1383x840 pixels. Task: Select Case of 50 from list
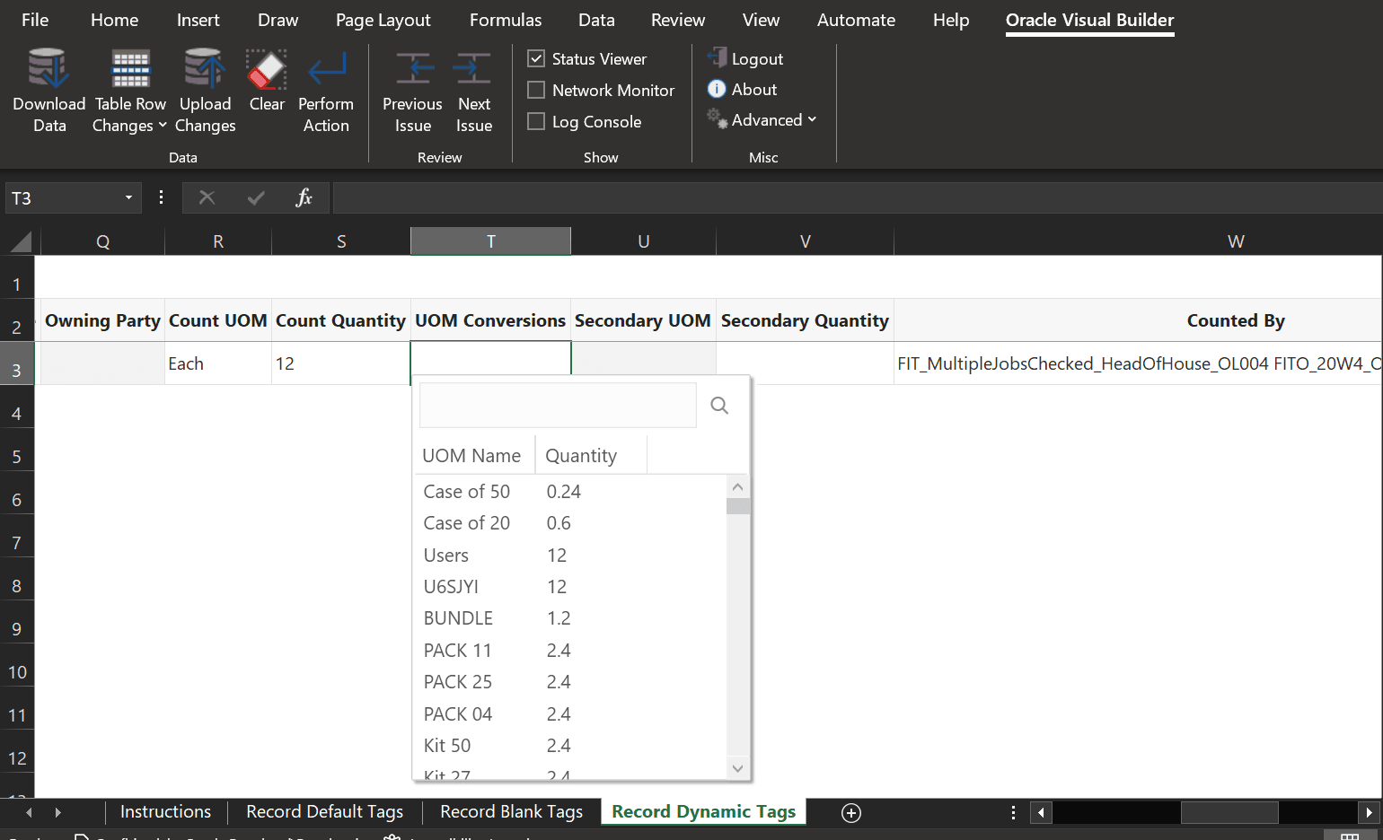[x=569, y=491]
